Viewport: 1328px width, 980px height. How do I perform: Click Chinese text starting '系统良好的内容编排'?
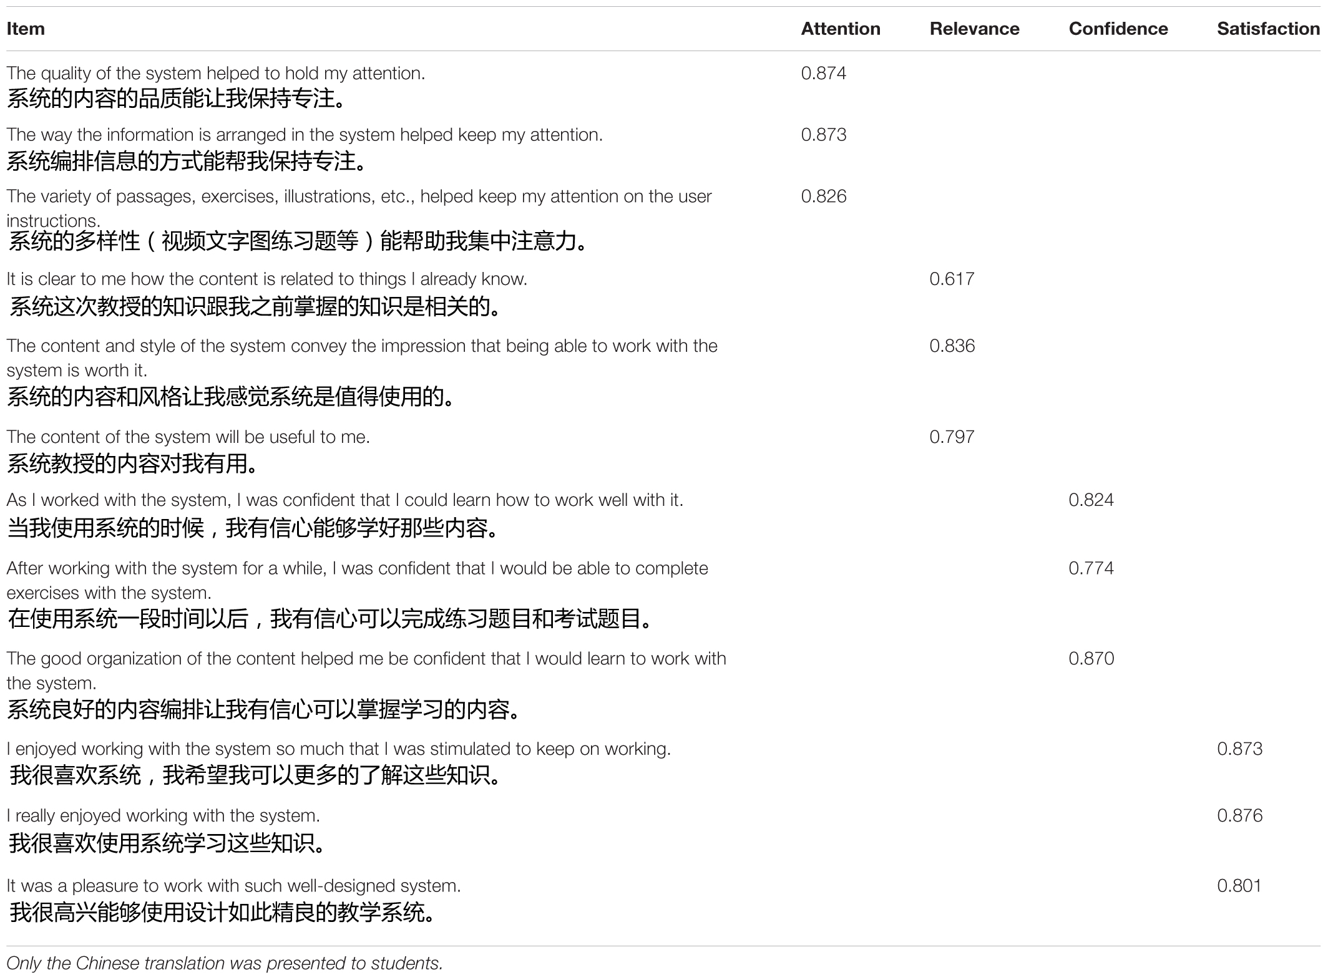pos(264,709)
